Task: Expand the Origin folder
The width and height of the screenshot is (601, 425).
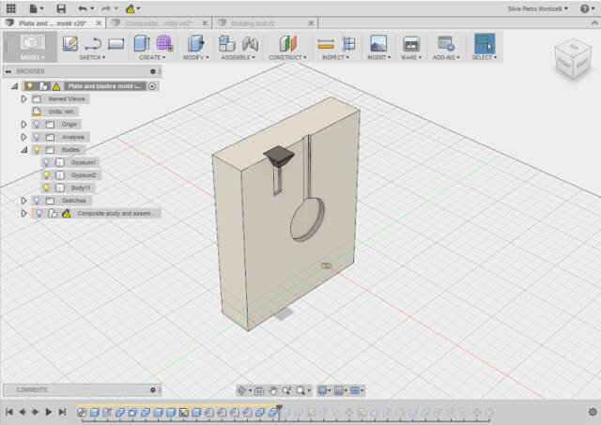Action: [x=23, y=124]
